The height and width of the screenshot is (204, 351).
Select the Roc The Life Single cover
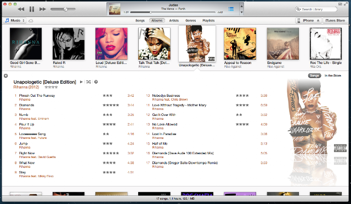point(326,44)
